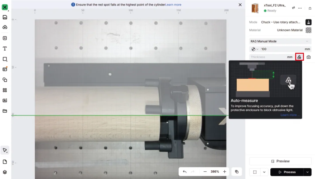315x179 pixels.
Task: Zoom in with the plus button
Action: pyautogui.click(x=225, y=172)
